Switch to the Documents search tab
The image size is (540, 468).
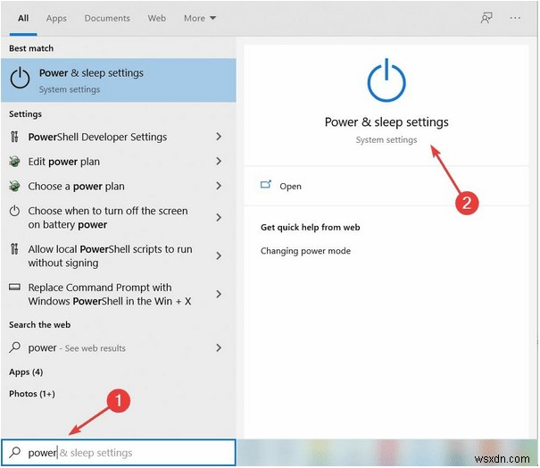tap(107, 18)
